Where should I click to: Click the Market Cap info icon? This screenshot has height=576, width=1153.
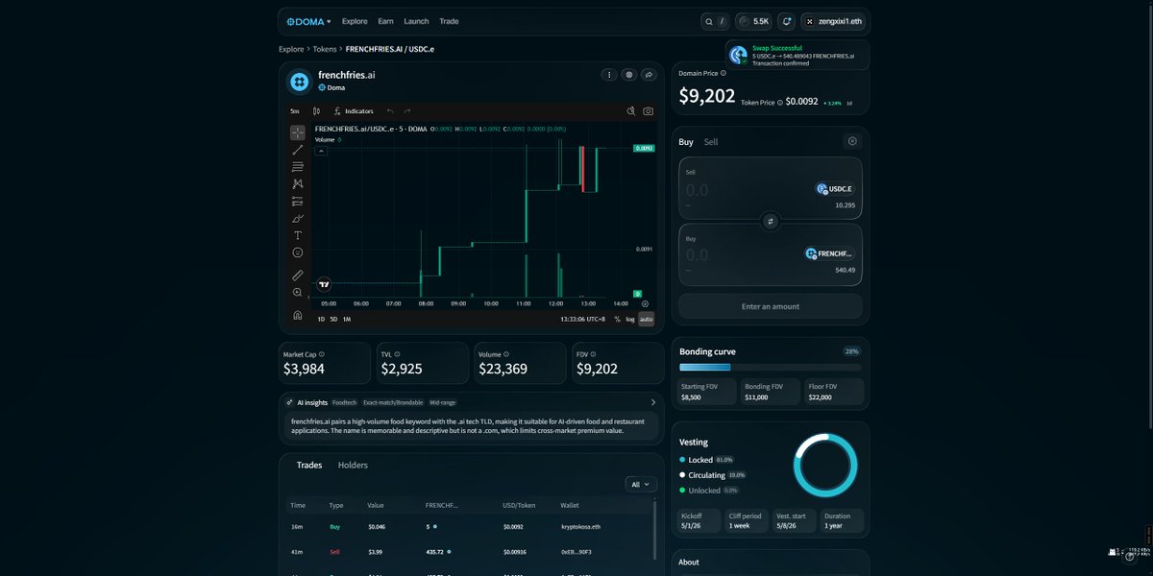[322, 354]
